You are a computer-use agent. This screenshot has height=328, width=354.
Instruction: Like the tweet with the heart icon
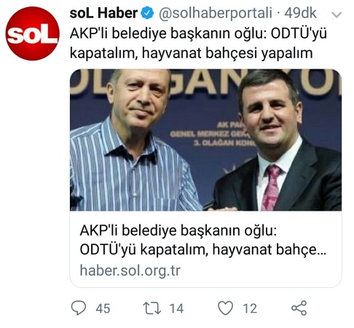pos(226,308)
